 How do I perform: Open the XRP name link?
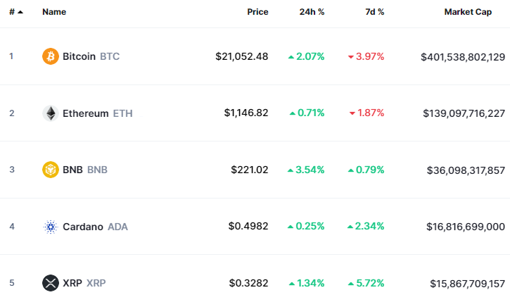[x=84, y=283]
